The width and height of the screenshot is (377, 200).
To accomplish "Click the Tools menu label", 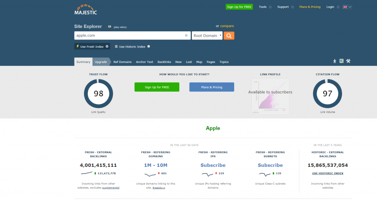I will point(263,7).
